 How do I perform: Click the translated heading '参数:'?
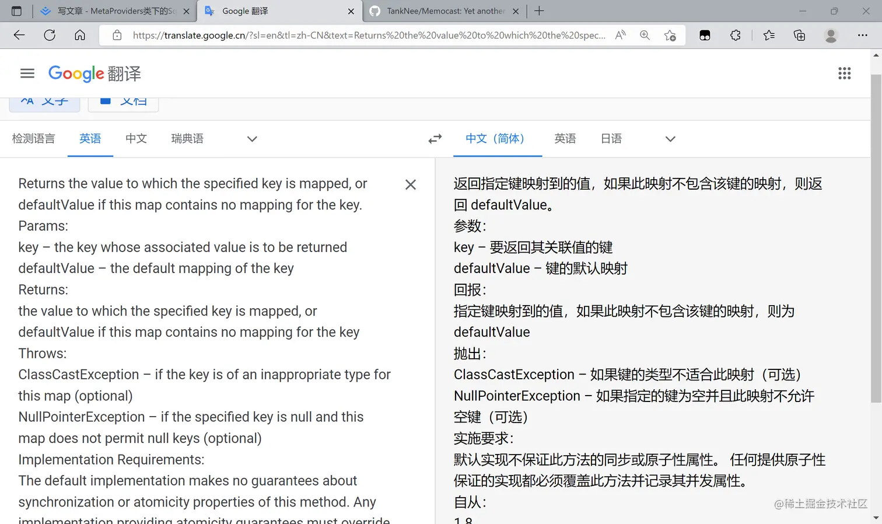point(470,226)
